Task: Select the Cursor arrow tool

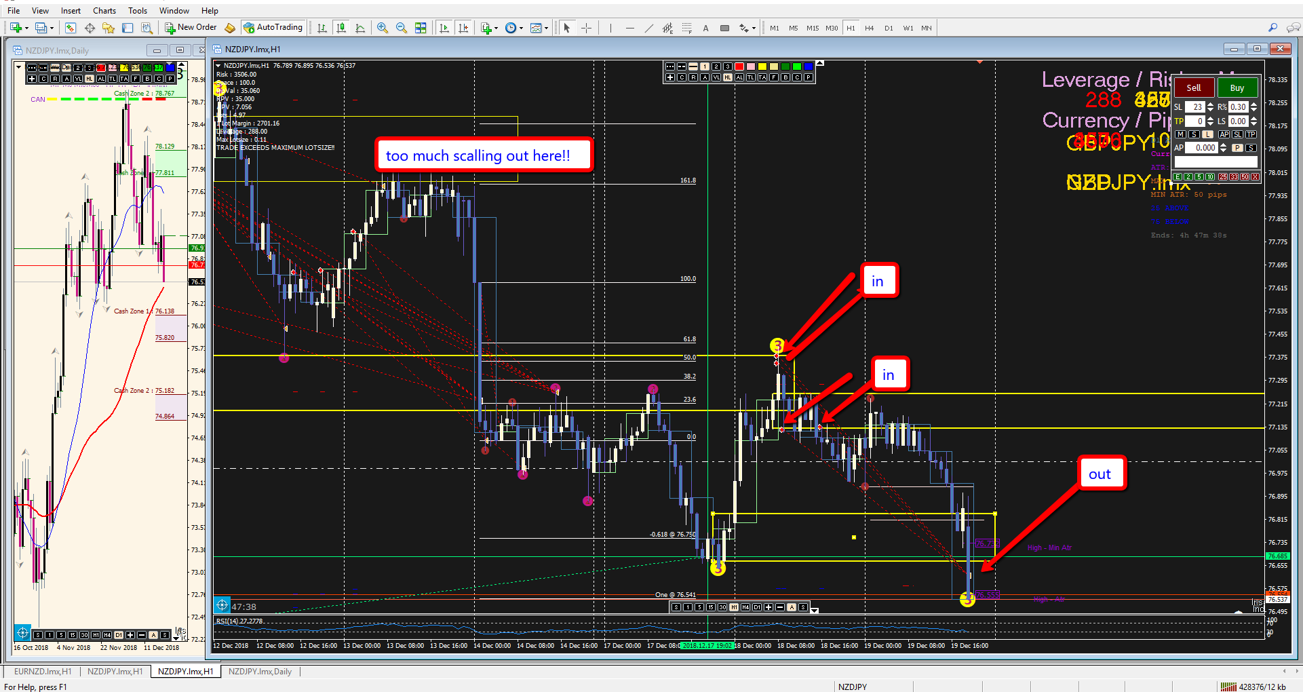Action: (x=567, y=28)
